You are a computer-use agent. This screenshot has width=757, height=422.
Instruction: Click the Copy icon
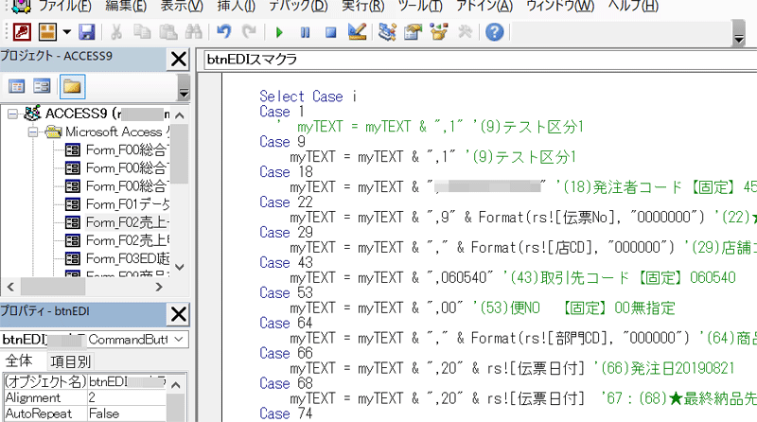pos(142,32)
